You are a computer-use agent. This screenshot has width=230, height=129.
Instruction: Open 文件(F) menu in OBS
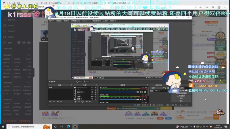[52, 21]
